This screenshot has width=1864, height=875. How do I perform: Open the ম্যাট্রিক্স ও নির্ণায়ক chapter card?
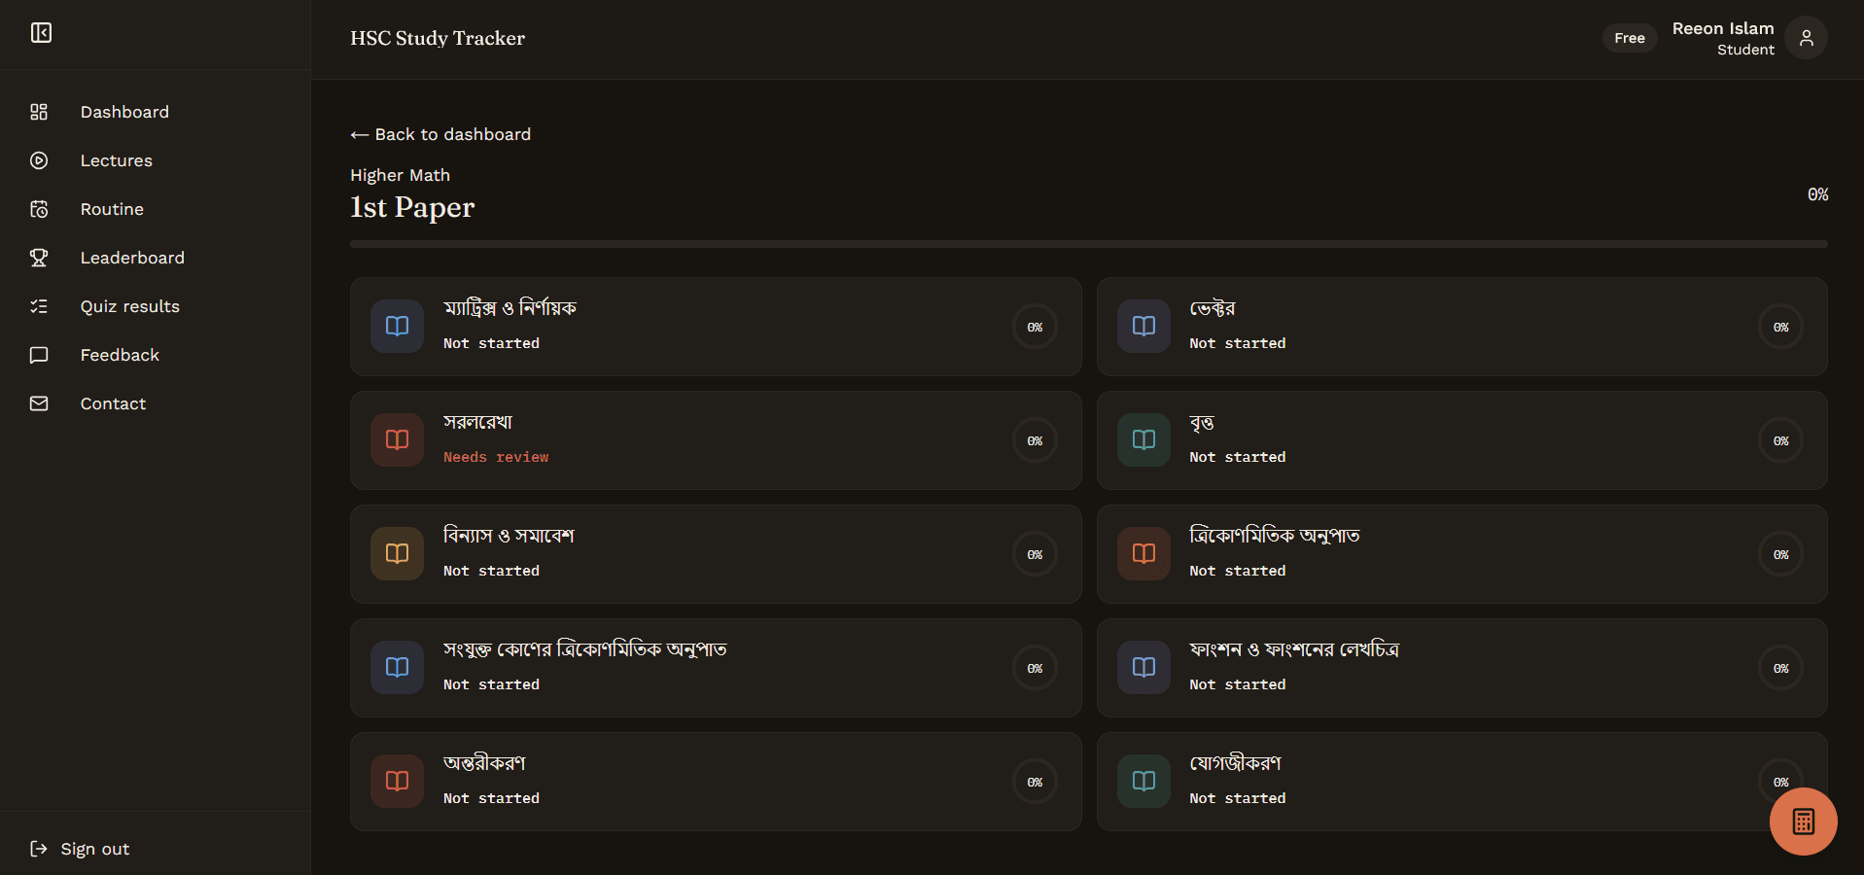(716, 327)
